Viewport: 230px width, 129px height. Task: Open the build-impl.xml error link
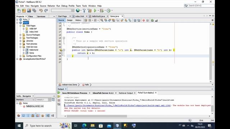coord(118,105)
